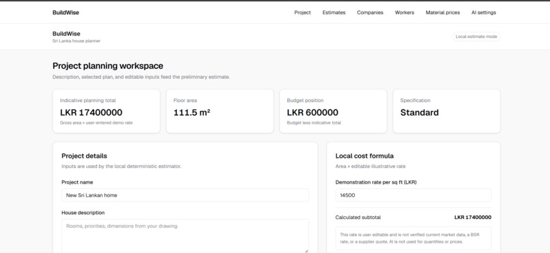Image resolution: width=550 pixels, height=253 pixels.
Task: Click the Gross area × user-entered demo rate note
Action: pyautogui.click(x=96, y=122)
